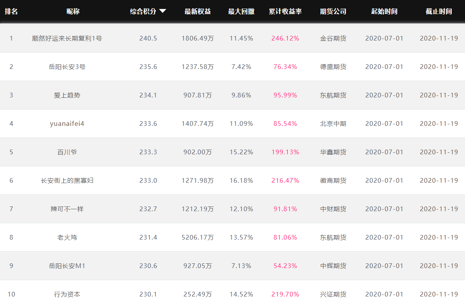Click futures company 北京中期

[333, 124]
